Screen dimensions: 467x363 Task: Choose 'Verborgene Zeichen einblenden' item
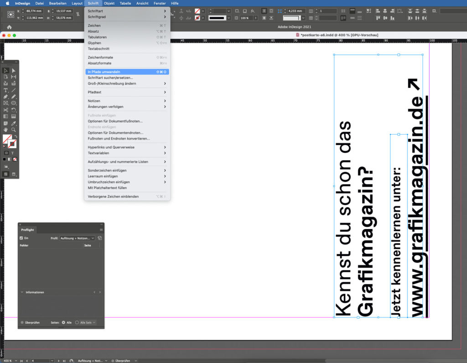click(127, 197)
